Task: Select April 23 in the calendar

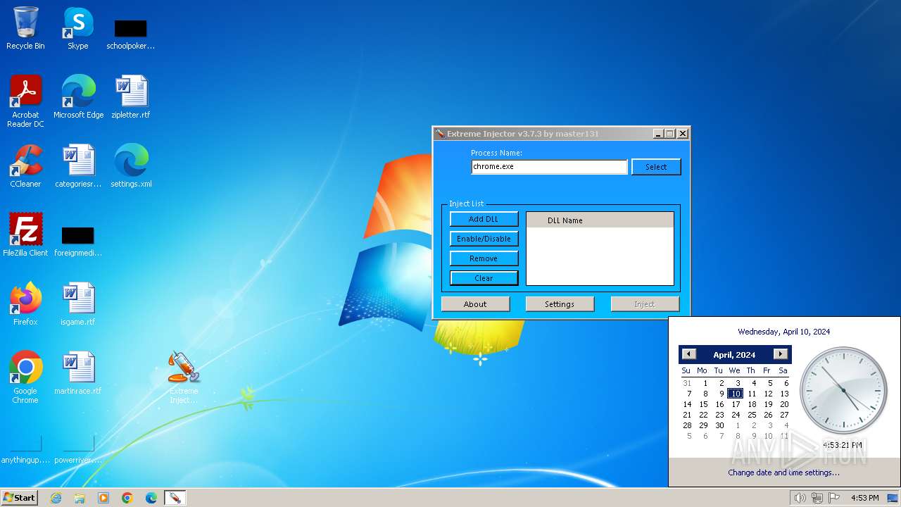Action: (719, 415)
